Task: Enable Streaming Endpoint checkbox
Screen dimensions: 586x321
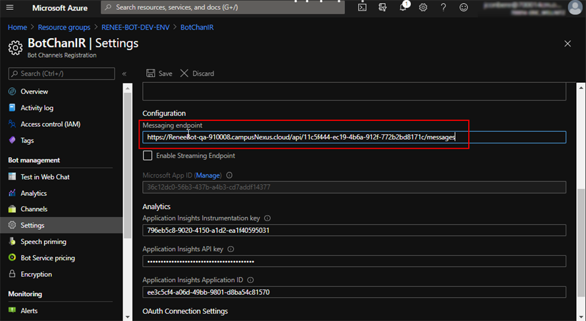Action: click(x=147, y=156)
